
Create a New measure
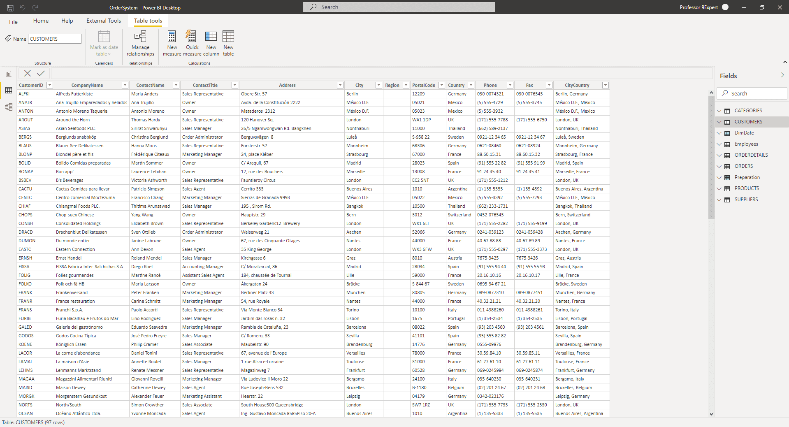[x=172, y=43]
